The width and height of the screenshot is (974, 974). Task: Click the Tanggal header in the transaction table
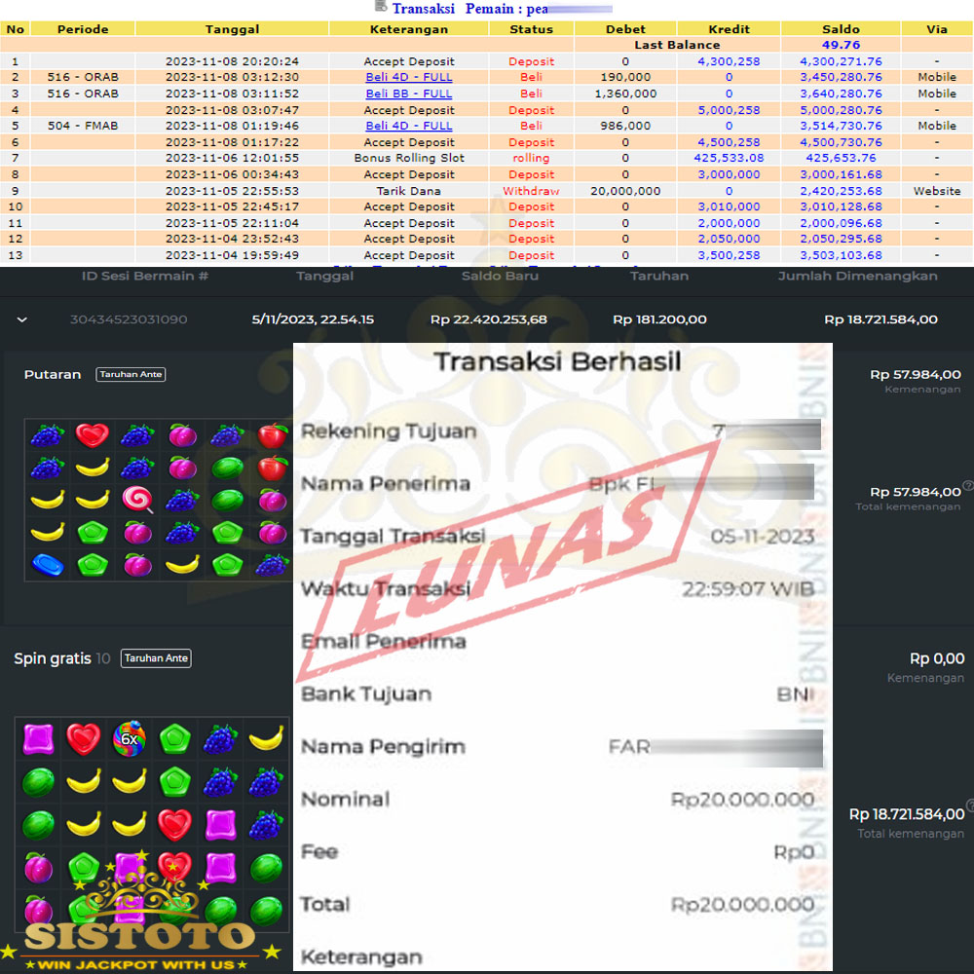tap(232, 29)
